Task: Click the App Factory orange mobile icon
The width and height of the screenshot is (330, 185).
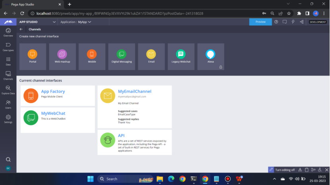Action: [31, 95]
